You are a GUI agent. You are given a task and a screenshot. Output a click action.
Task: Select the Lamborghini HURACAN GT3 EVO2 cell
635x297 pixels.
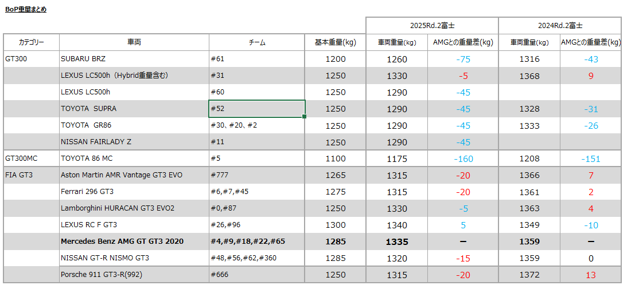coord(134,208)
